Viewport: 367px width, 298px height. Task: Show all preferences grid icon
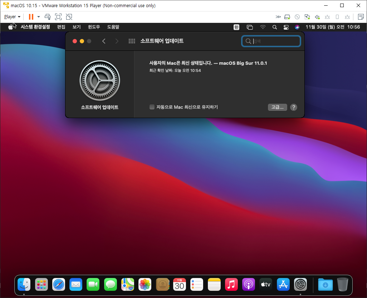tap(132, 41)
